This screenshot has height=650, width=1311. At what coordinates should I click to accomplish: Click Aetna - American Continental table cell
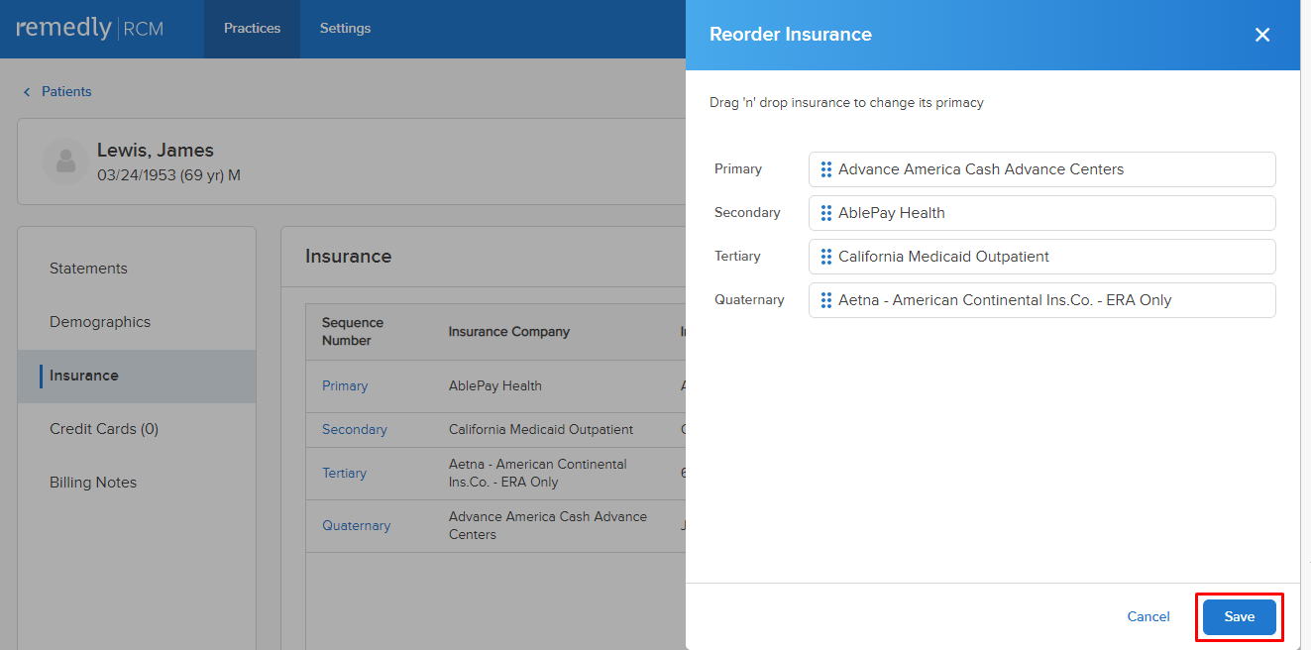coord(538,474)
